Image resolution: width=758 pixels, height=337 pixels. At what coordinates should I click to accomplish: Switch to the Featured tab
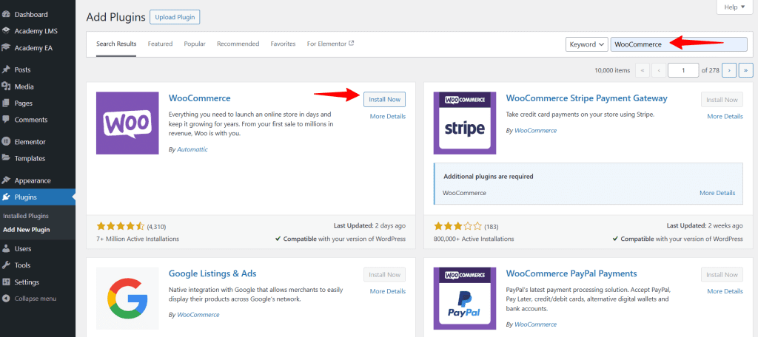(160, 44)
